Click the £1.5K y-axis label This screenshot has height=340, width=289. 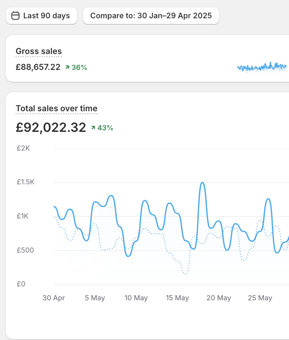click(26, 182)
